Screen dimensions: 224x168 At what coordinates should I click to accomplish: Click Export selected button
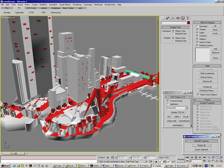point(202,150)
